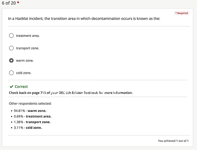Click the '3.11% - cold zone.' statistic
This screenshot has height=150, width=197.
pyautogui.click(x=28, y=128)
